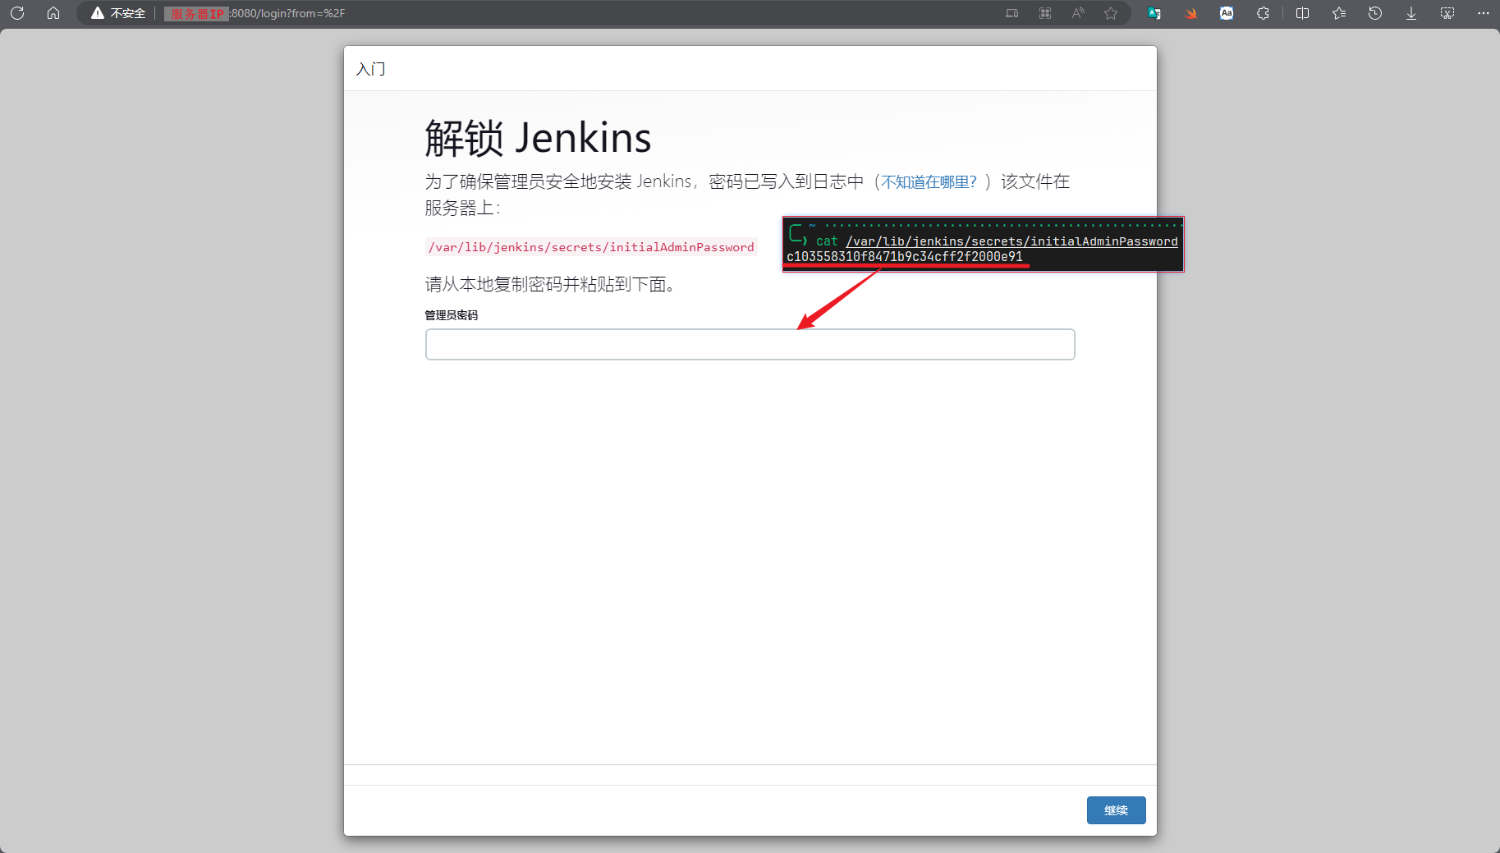Open the browser extensions puzzle icon
This screenshot has width=1500, height=853.
(x=1263, y=13)
